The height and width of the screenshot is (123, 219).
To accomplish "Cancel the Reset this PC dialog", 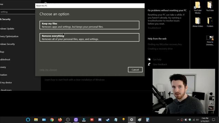I will click(x=135, y=70).
